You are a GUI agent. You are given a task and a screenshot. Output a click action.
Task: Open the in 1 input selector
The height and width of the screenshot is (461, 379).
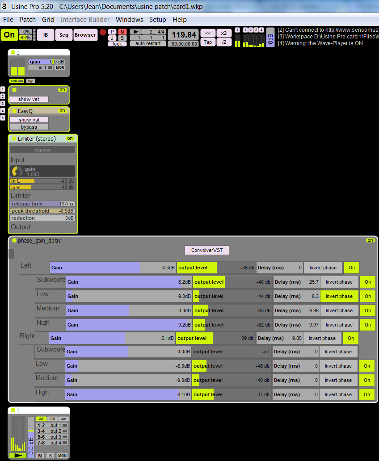[41, 67]
